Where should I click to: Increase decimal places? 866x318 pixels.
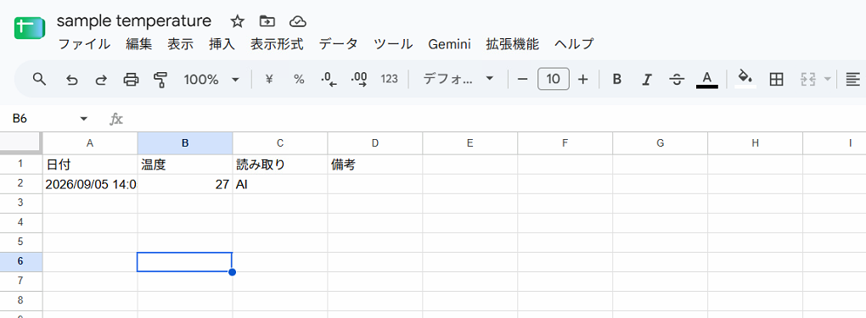tap(359, 80)
